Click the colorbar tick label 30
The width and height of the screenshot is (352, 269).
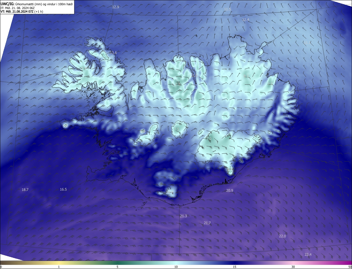coord(293,267)
